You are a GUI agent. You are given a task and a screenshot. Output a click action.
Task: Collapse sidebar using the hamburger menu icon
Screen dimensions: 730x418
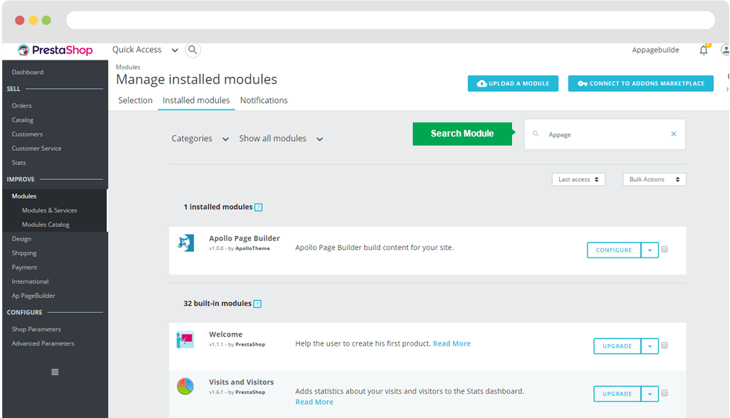(55, 372)
